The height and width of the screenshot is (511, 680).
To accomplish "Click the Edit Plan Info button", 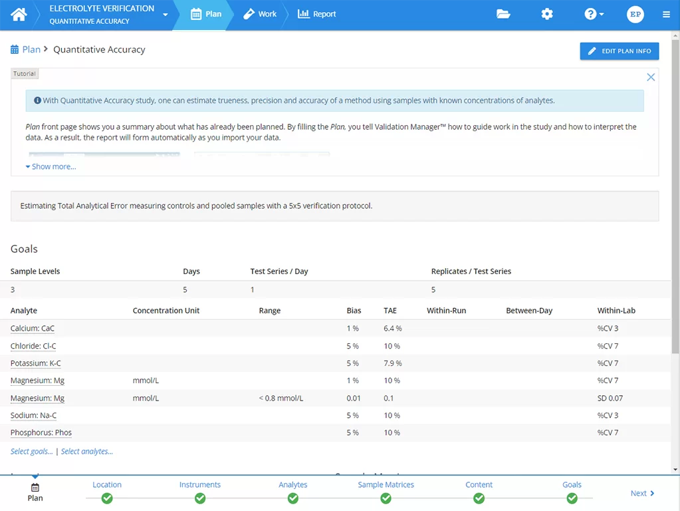I will click(619, 51).
